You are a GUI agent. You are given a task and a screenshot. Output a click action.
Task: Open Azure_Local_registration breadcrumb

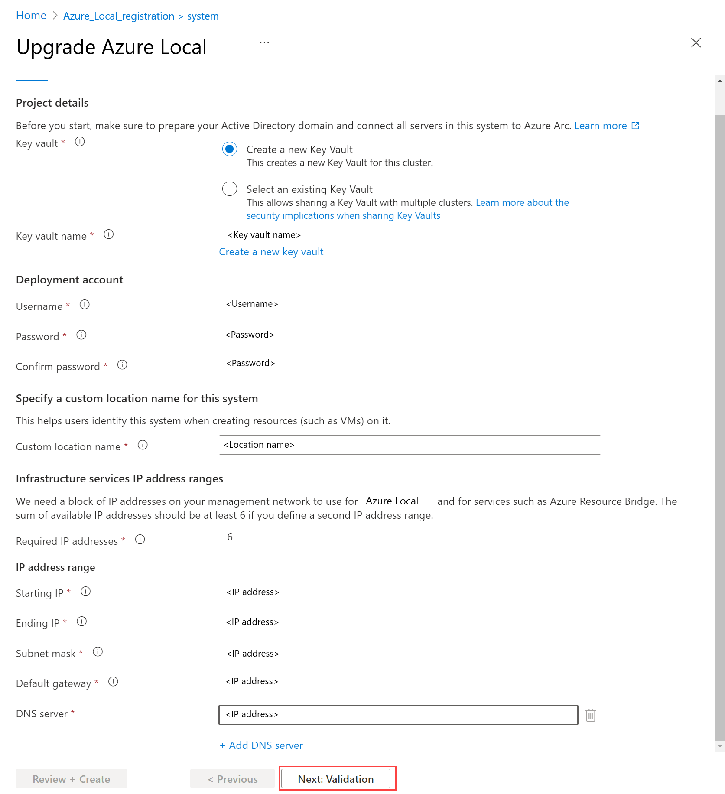[119, 16]
